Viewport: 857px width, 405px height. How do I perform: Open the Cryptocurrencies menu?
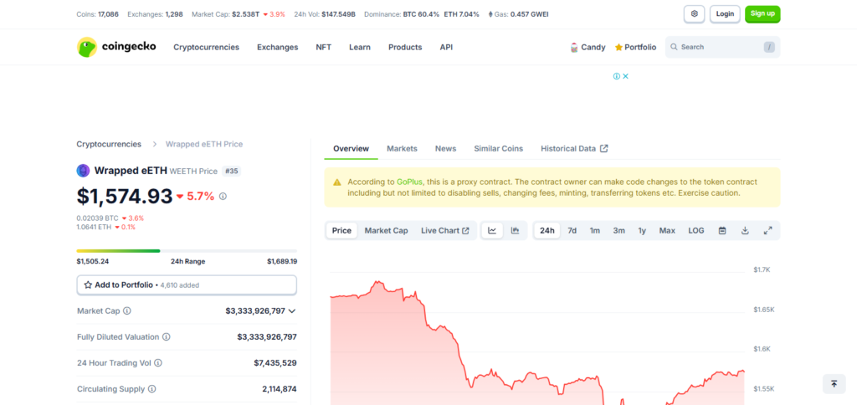click(x=207, y=48)
